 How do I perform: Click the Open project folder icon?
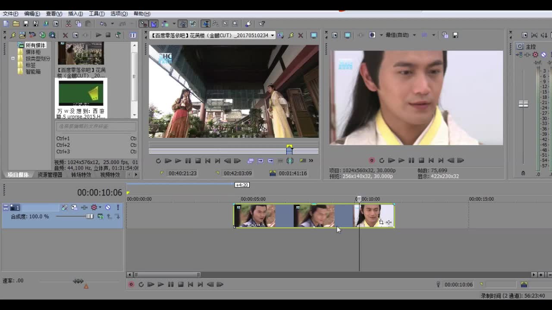pyautogui.click(x=16, y=24)
